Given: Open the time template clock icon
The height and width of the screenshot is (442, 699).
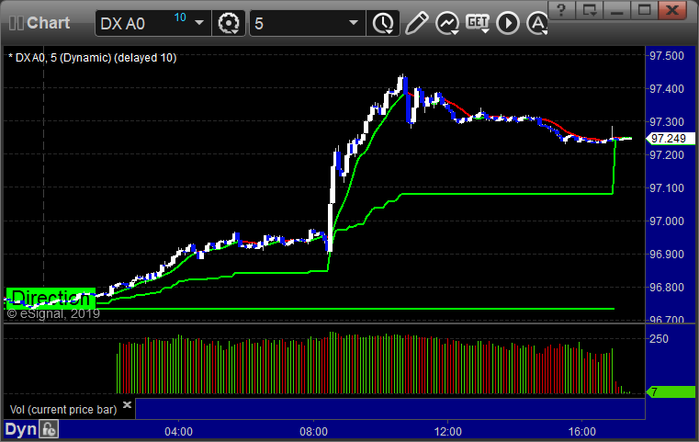Looking at the screenshot, I should (x=383, y=23).
